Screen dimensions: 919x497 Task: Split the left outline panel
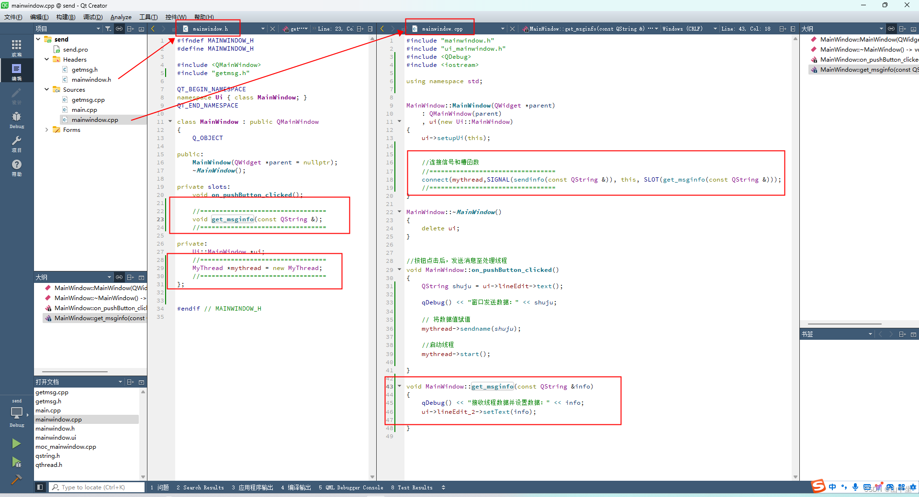pos(130,277)
